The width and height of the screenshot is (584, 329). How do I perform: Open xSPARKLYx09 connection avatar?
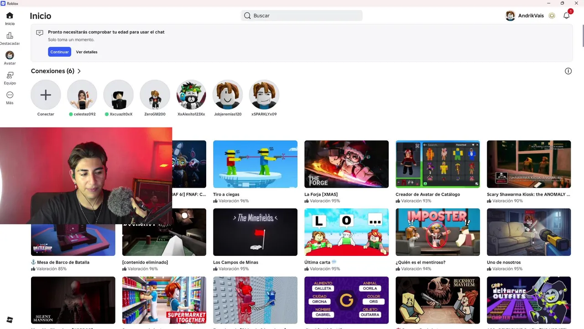pyautogui.click(x=264, y=95)
